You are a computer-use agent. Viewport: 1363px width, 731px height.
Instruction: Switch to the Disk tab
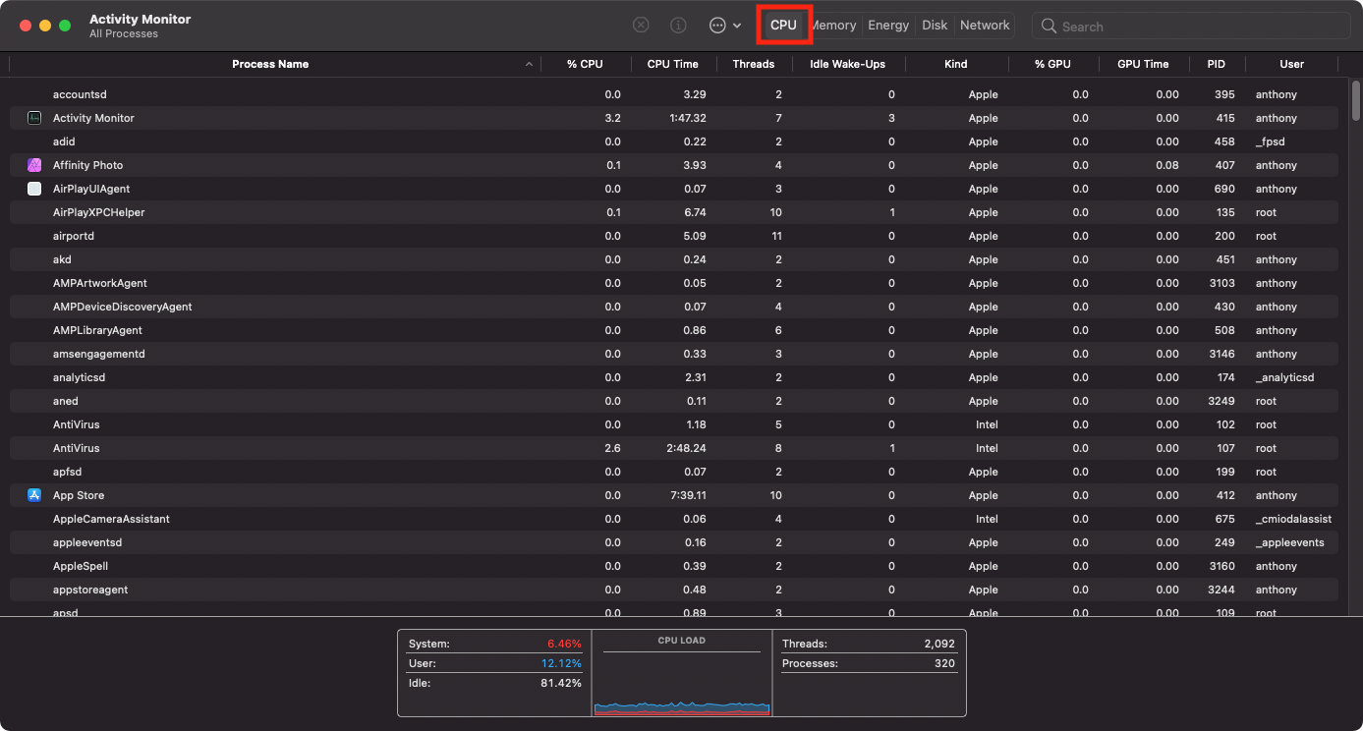pos(935,25)
